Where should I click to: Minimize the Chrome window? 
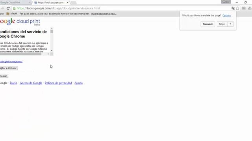237,2
